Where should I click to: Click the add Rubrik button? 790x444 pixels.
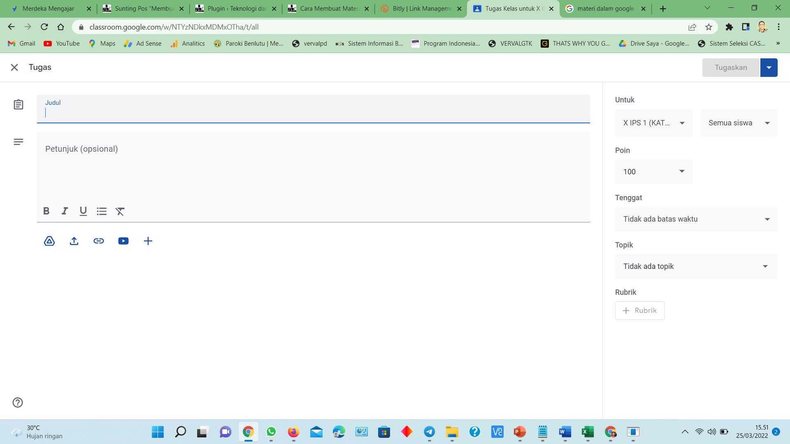click(640, 310)
